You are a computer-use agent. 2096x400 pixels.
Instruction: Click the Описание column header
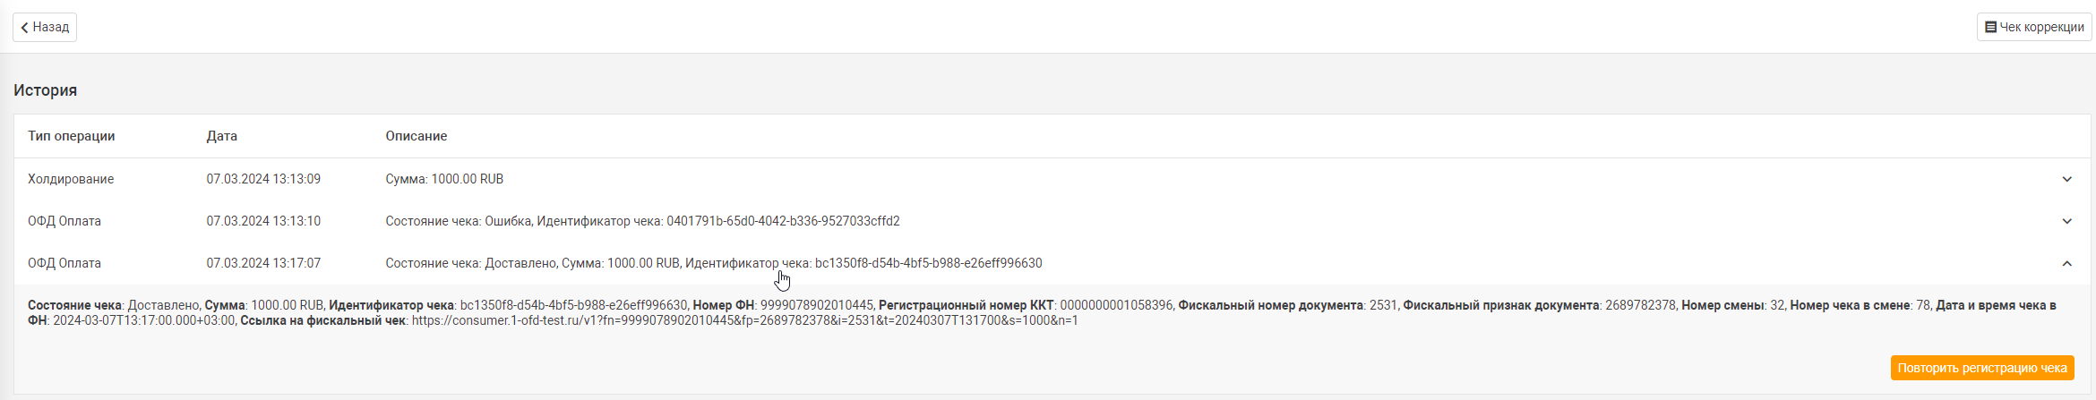[417, 136]
